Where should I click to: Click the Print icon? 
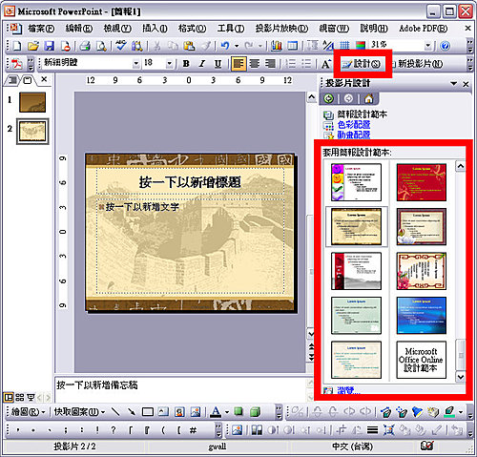click(x=85, y=47)
